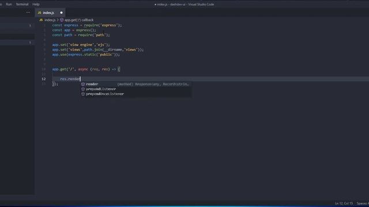The height and width of the screenshot is (207, 369).
Task: Select the index.js editor tab
Action: point(50,13)
